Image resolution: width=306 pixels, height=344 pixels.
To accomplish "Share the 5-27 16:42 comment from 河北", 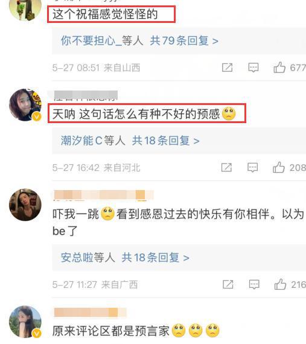I will tap(226, 168).
